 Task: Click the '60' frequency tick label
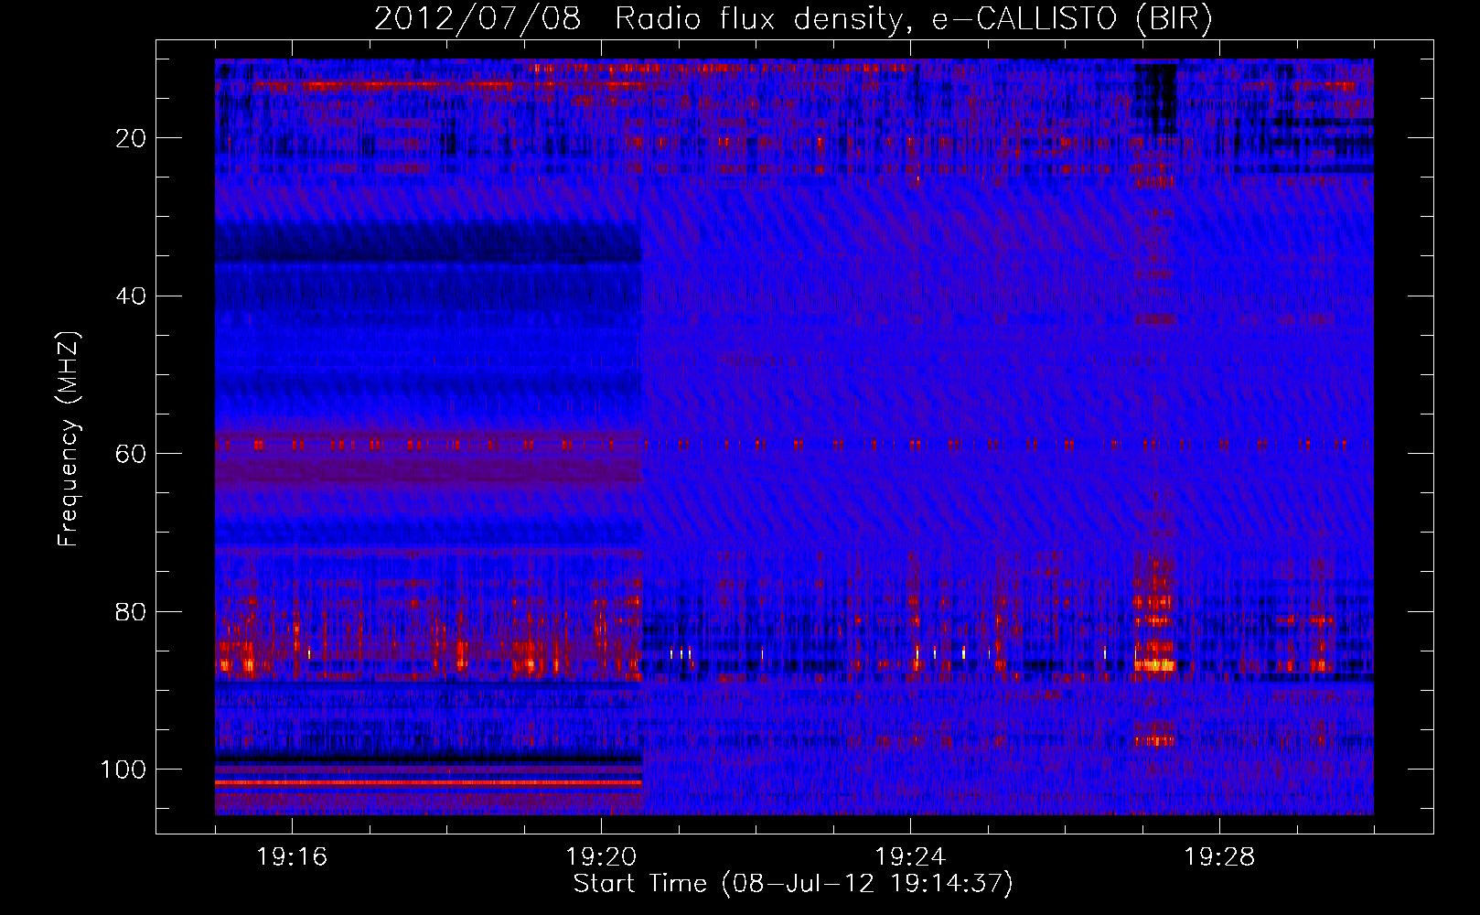[x=132, y=454]
